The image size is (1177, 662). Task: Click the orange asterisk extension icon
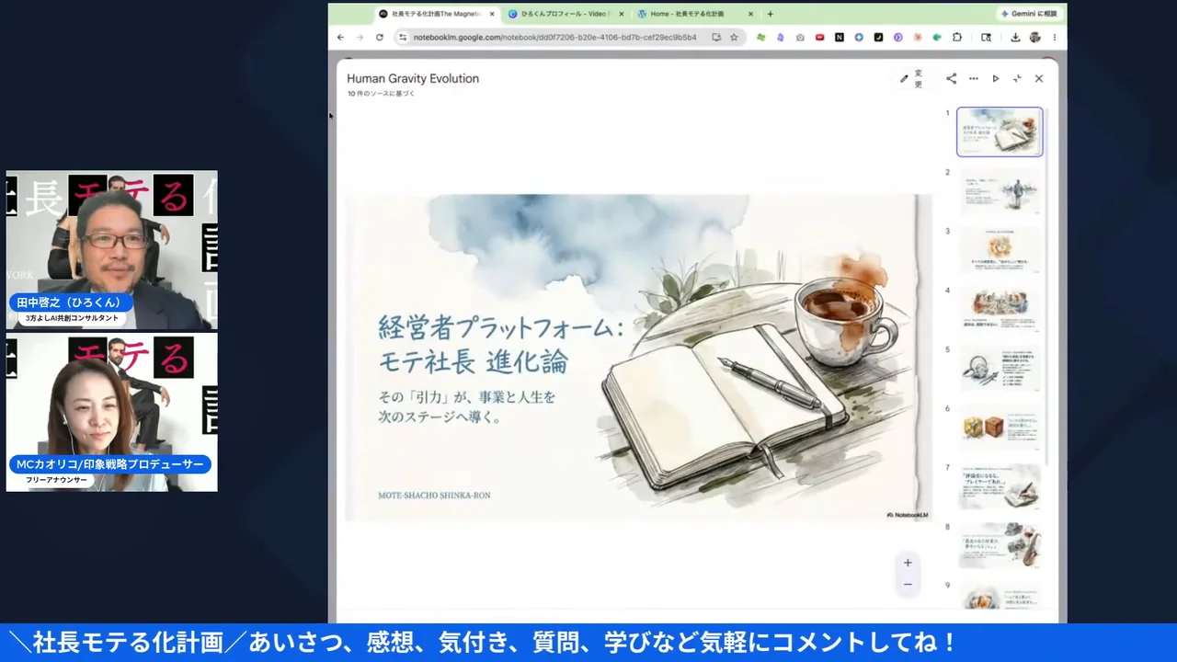click(x=918, y=38)
